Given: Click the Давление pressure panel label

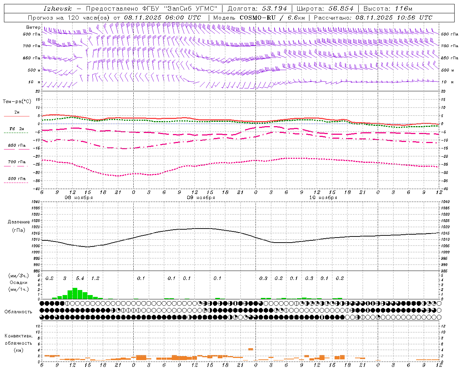Looking at the screenshot, I should [19, 222].
